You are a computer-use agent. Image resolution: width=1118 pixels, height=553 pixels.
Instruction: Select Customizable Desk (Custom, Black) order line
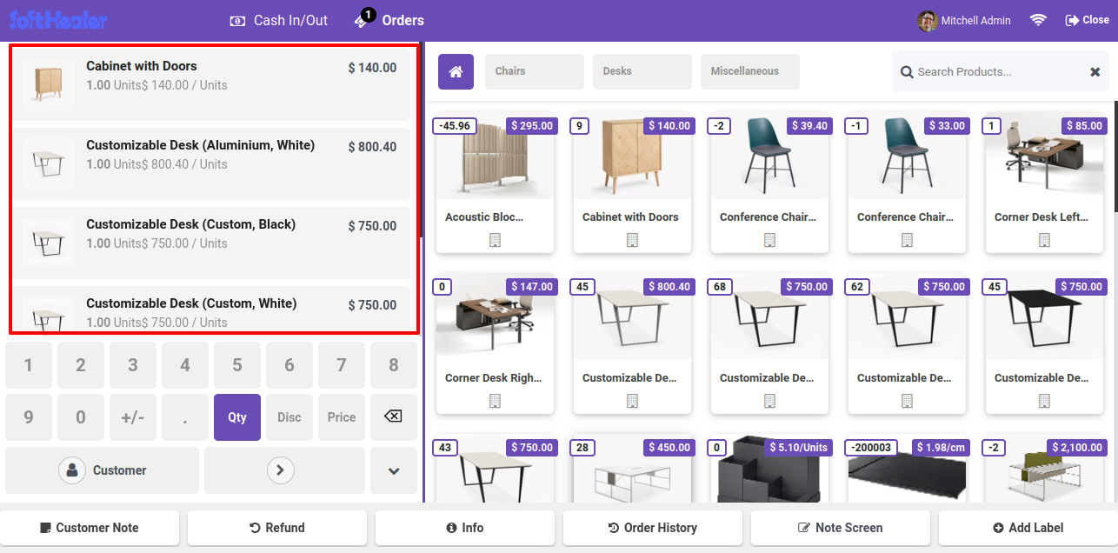[210, 234]
